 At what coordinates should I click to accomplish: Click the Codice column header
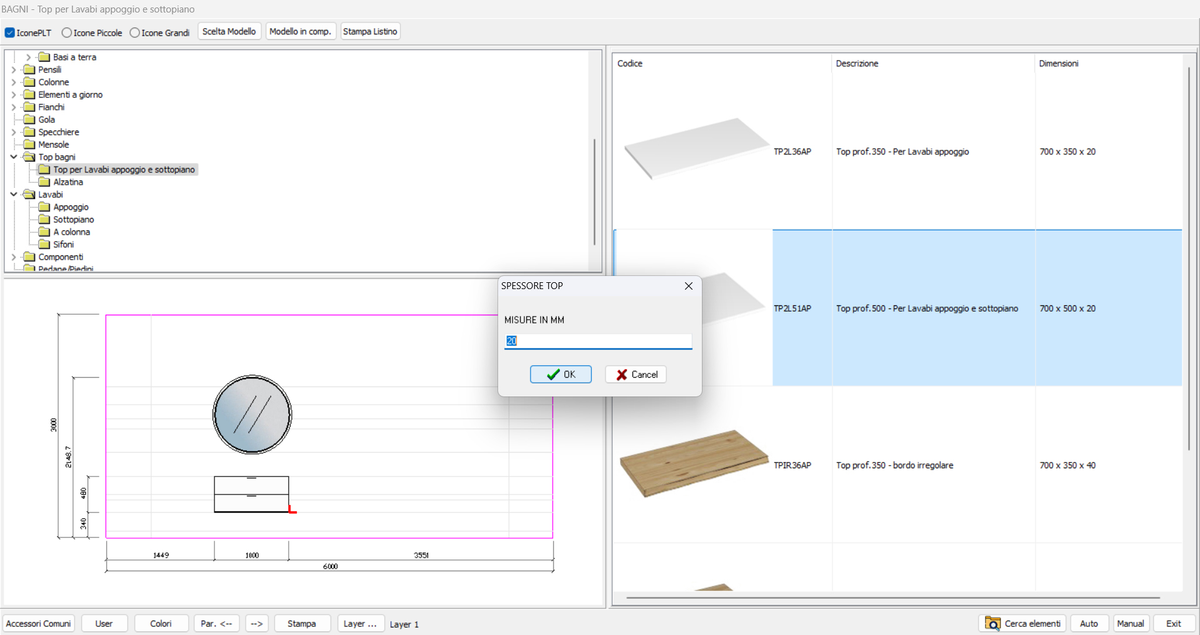point(629,64)
